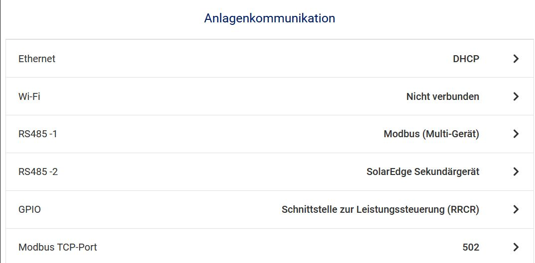Open the Wi-Fi settings entry
Image resolution: width=535 pixels, height=263 pixels.
(29, 96)
